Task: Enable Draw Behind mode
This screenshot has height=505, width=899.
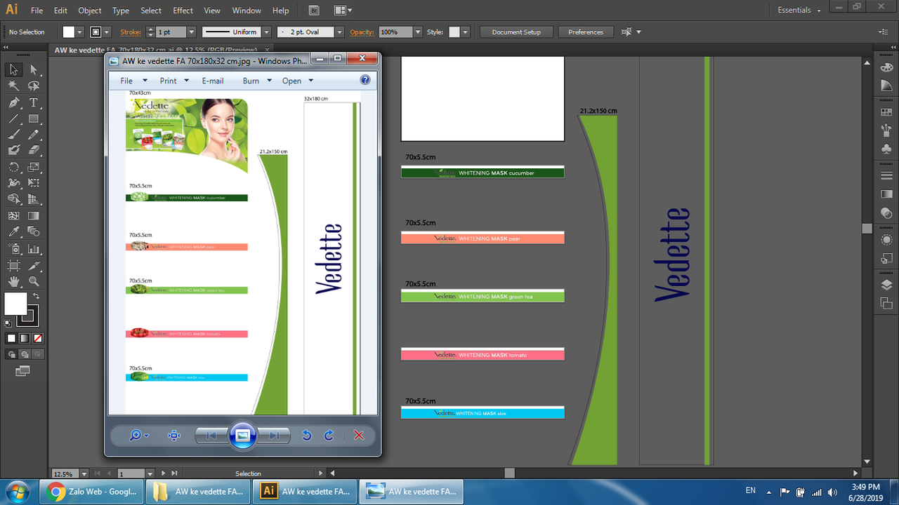Action: (25, 354)
